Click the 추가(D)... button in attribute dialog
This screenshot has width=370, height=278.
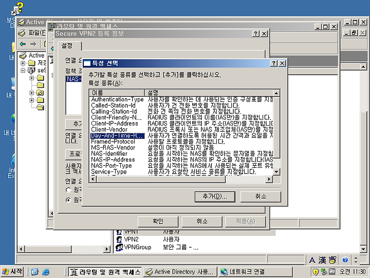[x=215, y=197]
